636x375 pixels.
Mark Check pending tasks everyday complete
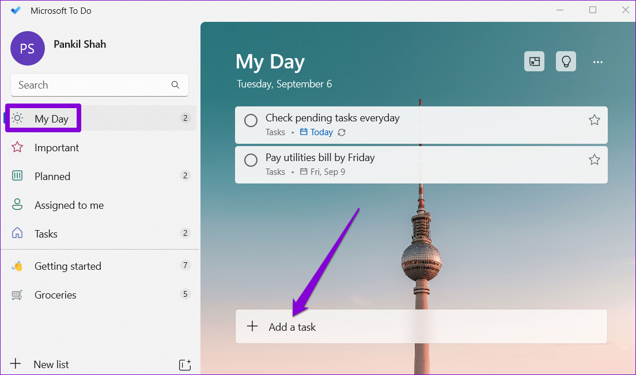pyautogui.click(x=251, y=120)
